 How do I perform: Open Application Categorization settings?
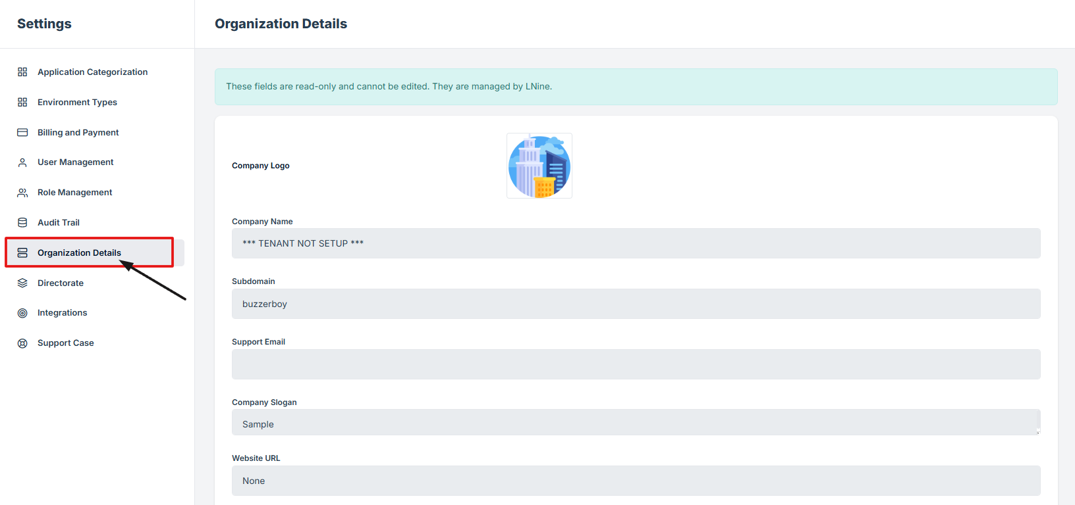92,72
